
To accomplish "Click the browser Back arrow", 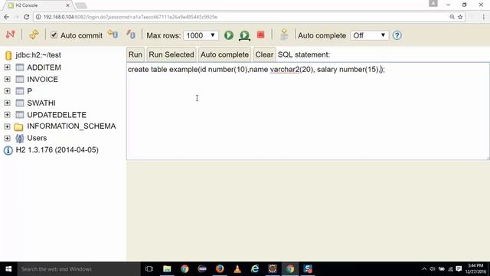I will pos(7,17).
